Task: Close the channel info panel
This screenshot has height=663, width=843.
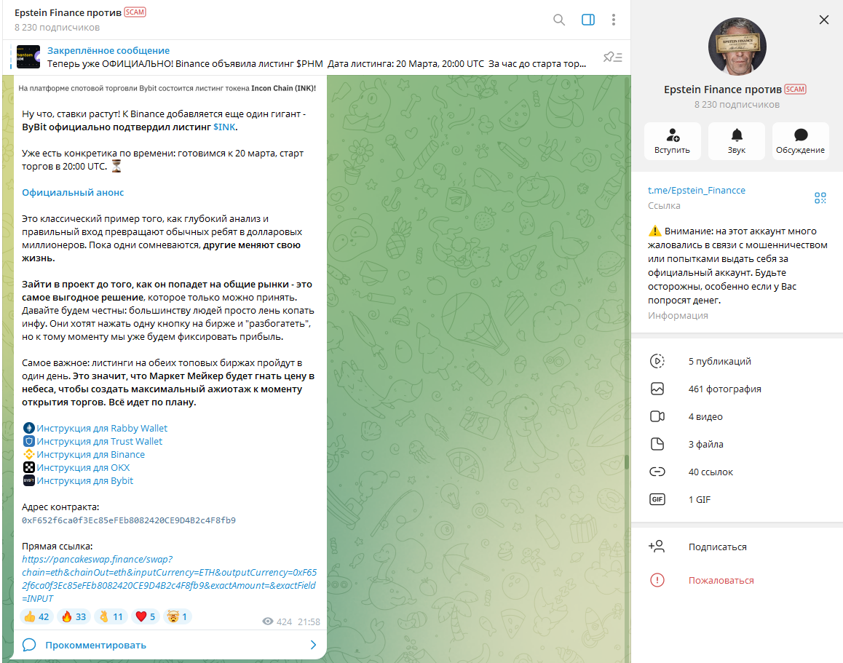Action: [x=823, y=20]
